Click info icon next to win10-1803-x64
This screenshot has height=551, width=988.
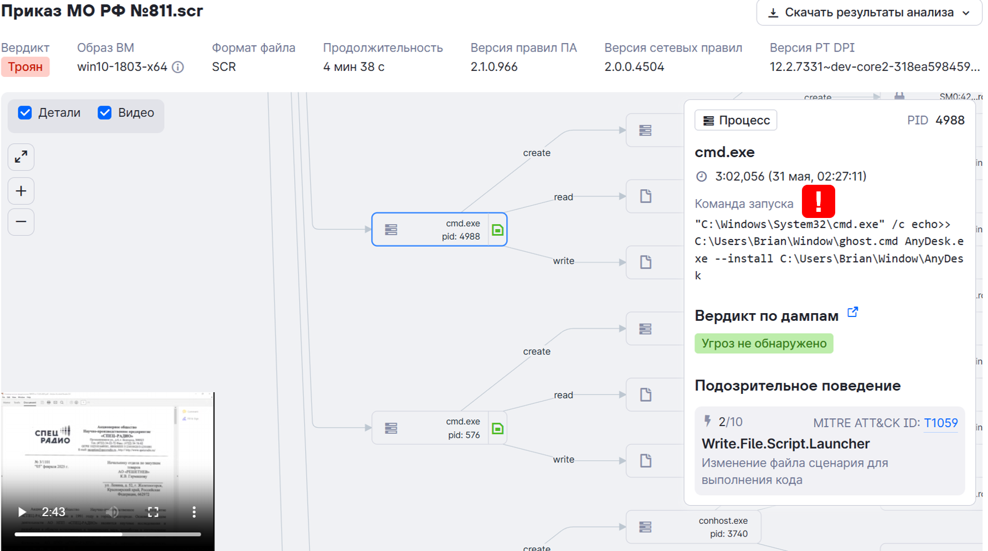[178, 67]
